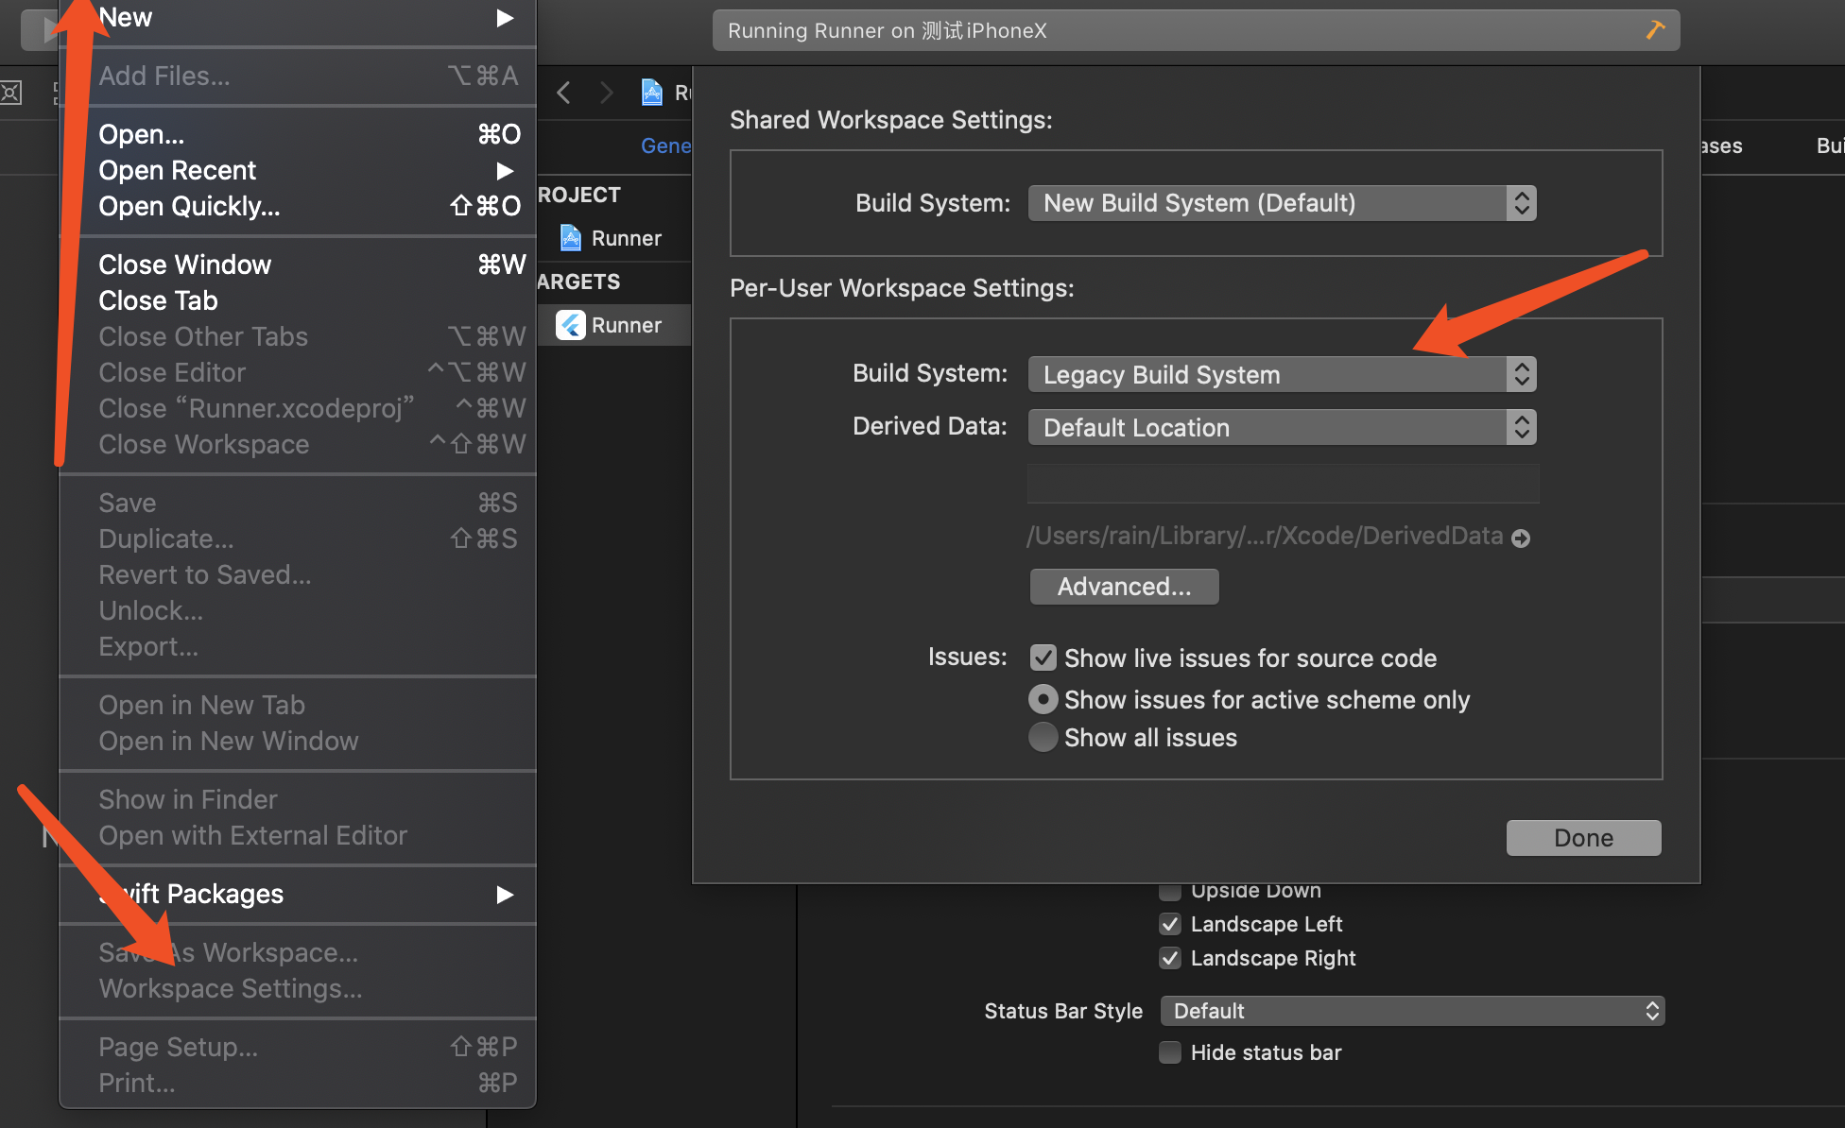Choose Close Window menu item
Viewport: 1845px width, 1128px height.
tap(298, 265)
